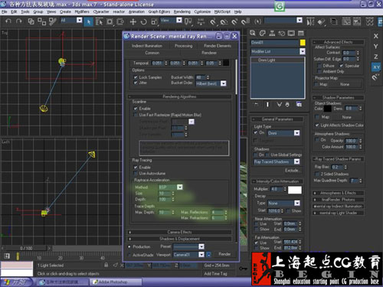Click the Projector Map None button
This screenshot has width=383, height=287.
click(x=345, y=84)
